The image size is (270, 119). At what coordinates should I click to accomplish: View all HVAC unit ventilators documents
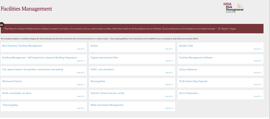[x=169, y=73]
